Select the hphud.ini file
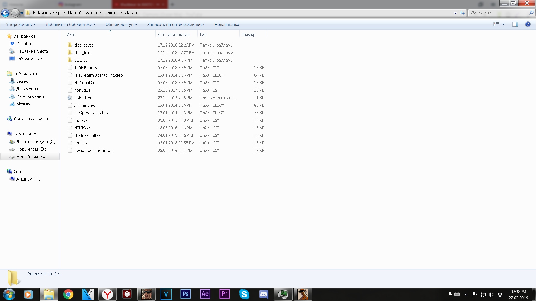The height and width of the screenshot is (301, 536). pos(82,98)
